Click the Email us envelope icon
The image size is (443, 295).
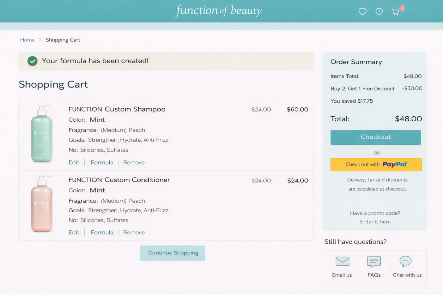point(342,261)
